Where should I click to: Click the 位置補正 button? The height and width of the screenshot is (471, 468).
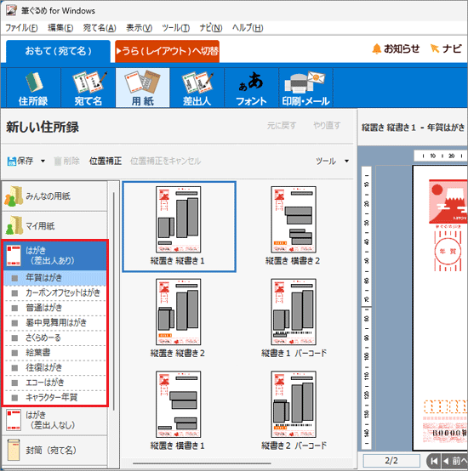pos(106,162)
